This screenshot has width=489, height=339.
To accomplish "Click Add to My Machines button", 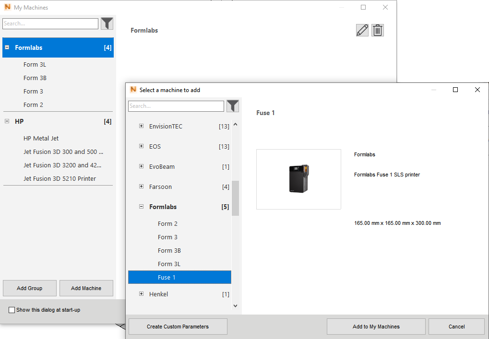I will coord(376,327).
